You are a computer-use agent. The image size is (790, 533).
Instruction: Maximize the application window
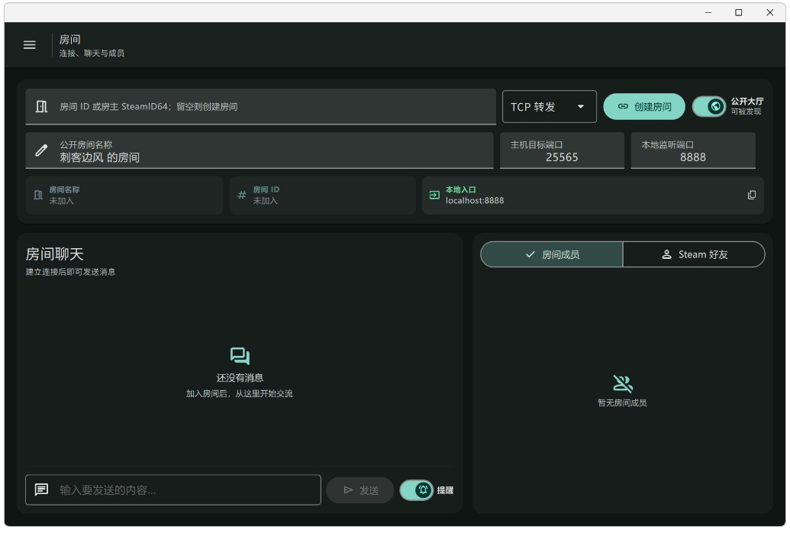pos(739,13)
